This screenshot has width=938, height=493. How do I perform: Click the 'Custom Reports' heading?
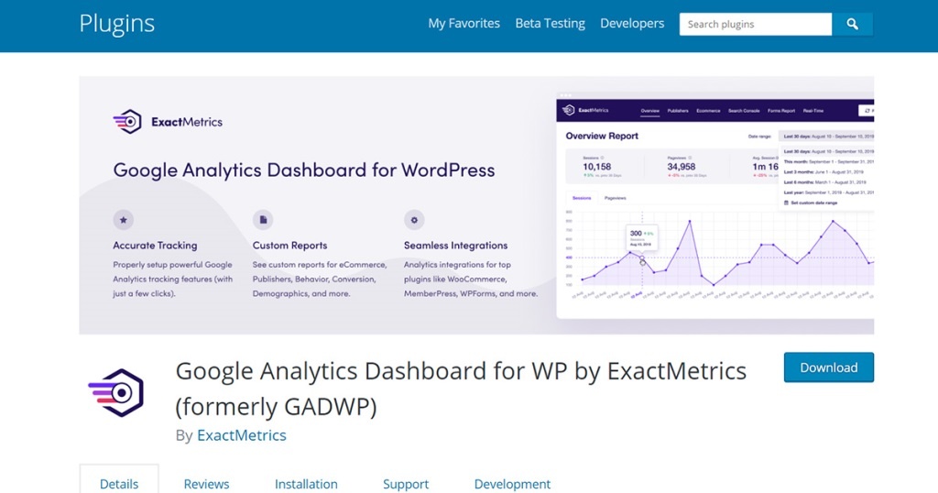pos(289,246)
